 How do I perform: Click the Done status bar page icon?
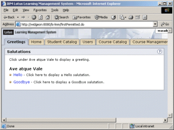coord(4,126)
